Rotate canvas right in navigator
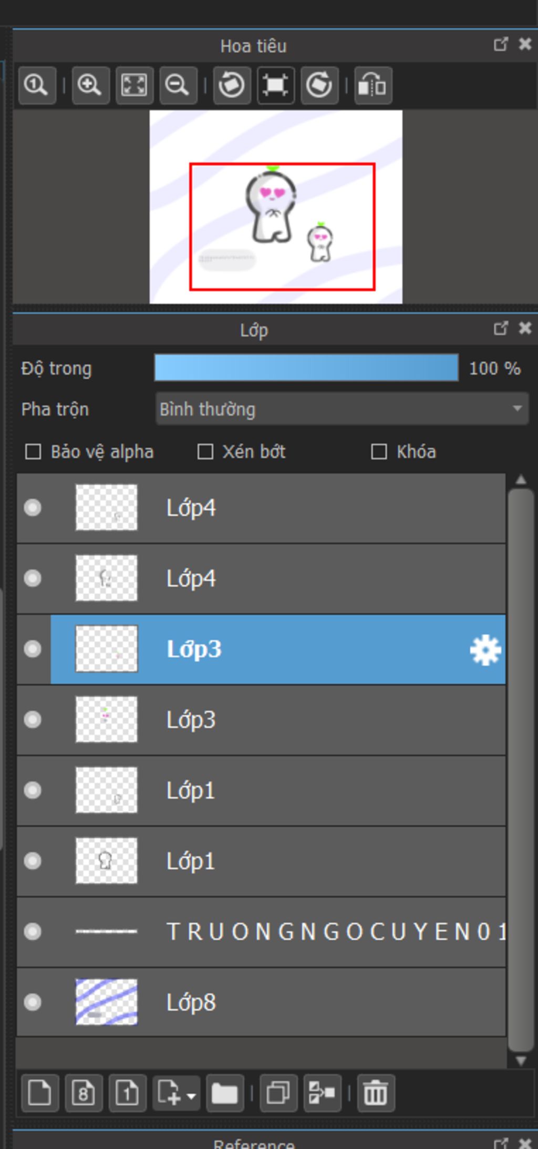This screenshot has width=538, height=1149. 319,85
